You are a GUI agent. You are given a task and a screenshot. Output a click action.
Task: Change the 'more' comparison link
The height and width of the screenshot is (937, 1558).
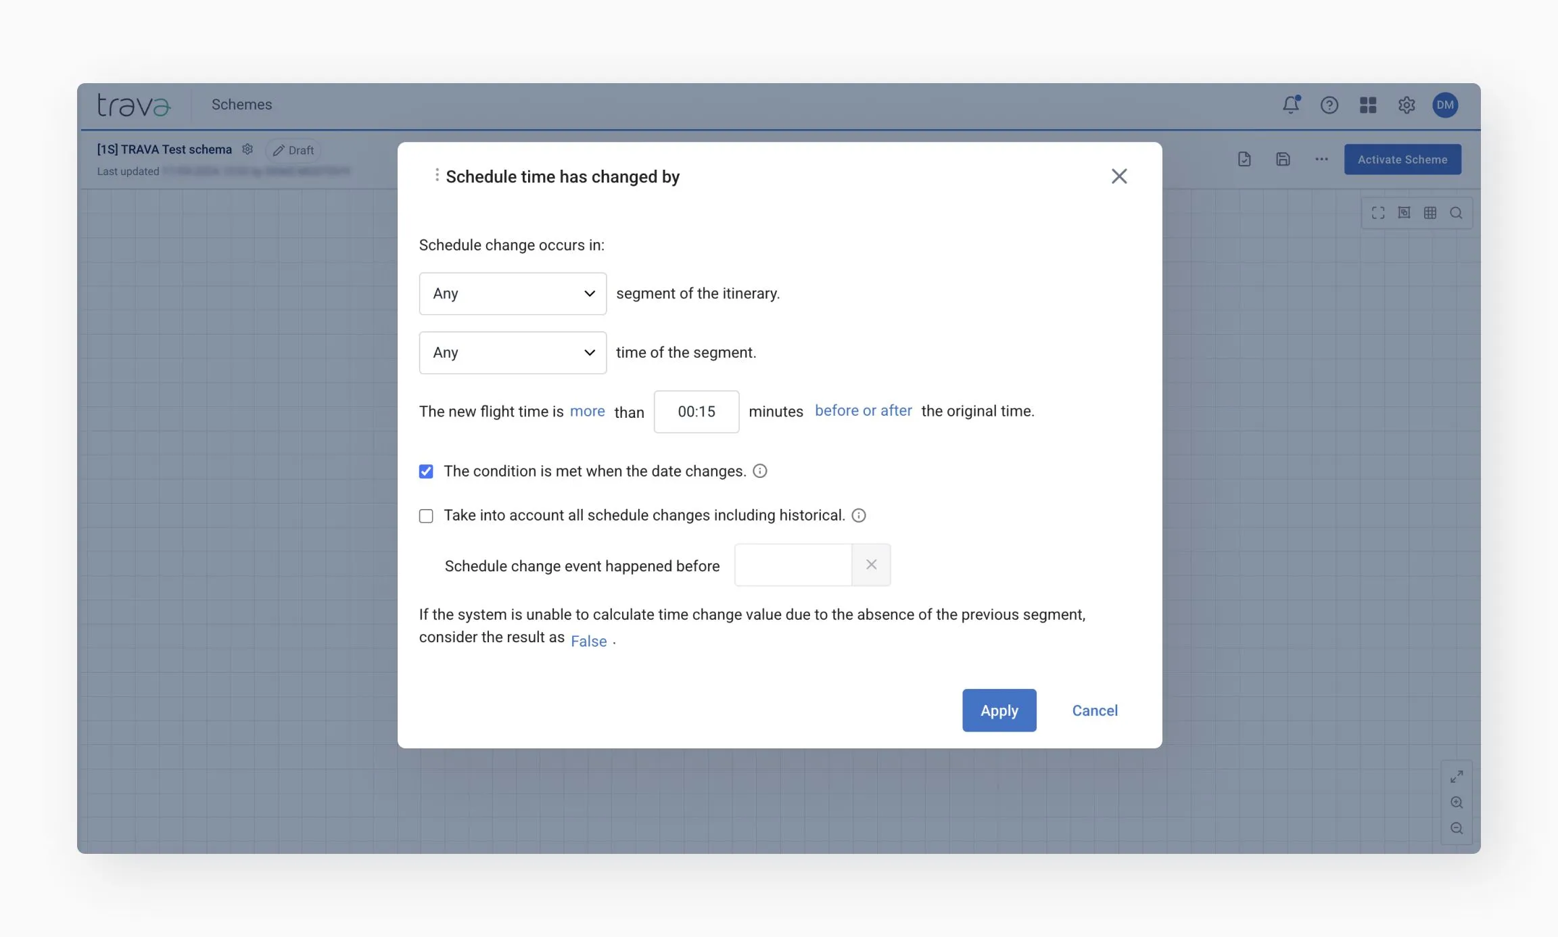tap(587, 411)
